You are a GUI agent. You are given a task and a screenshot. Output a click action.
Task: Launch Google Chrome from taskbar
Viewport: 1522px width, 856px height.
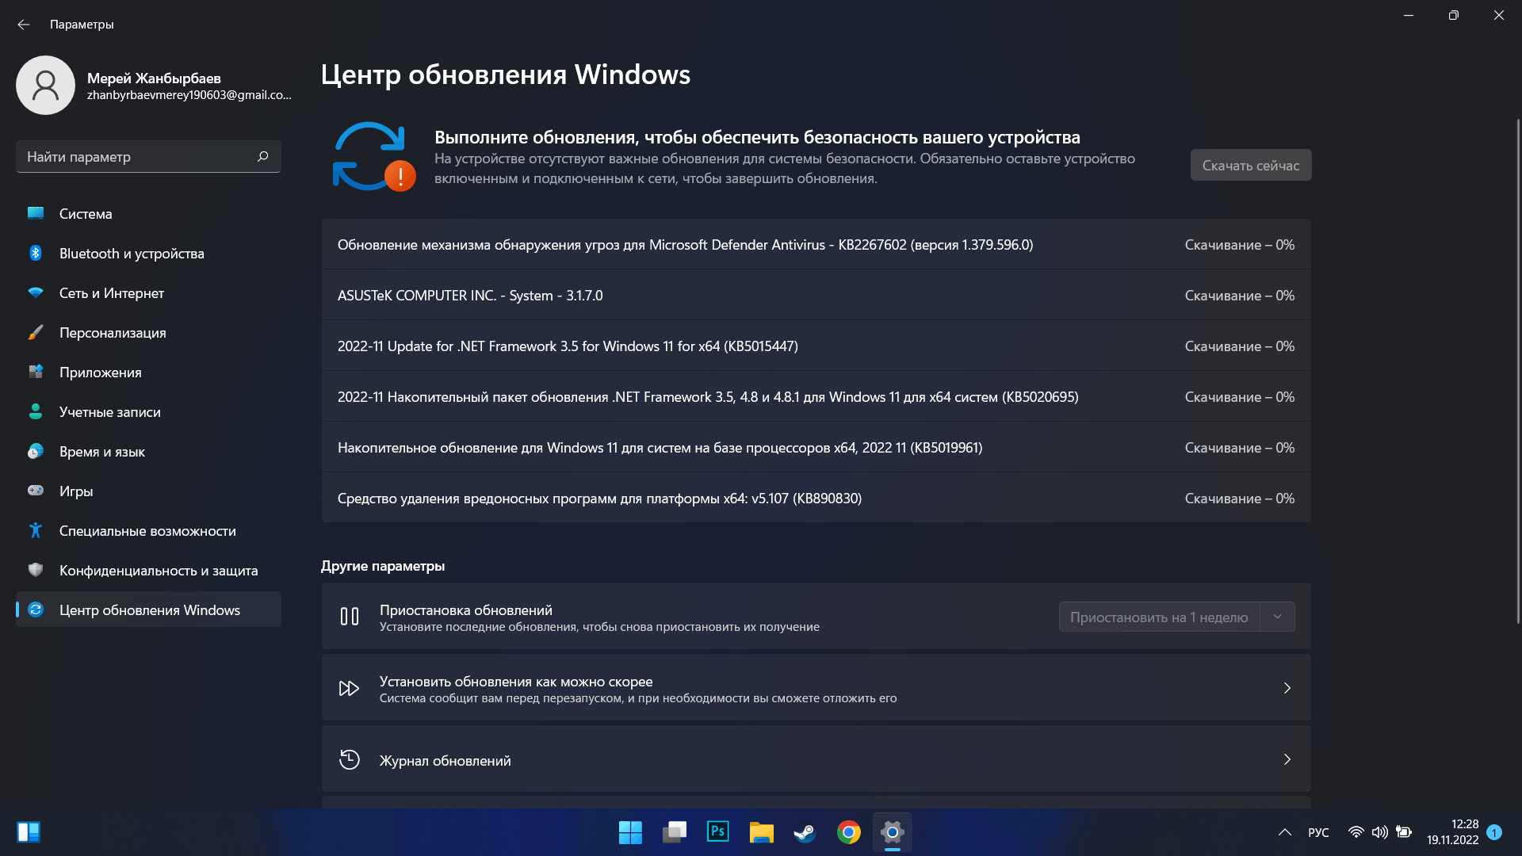click(x=848, y=832)
